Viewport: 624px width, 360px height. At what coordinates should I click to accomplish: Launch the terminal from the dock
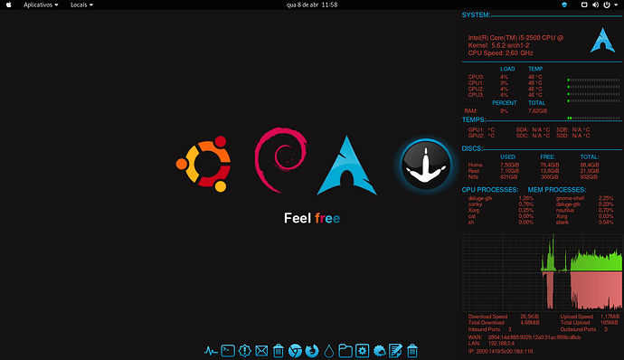228,351
